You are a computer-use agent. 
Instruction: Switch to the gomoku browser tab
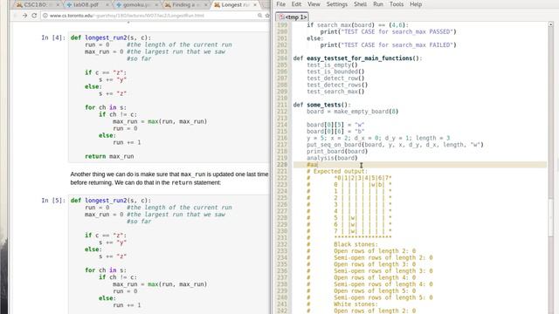click(x=136, y=5)
